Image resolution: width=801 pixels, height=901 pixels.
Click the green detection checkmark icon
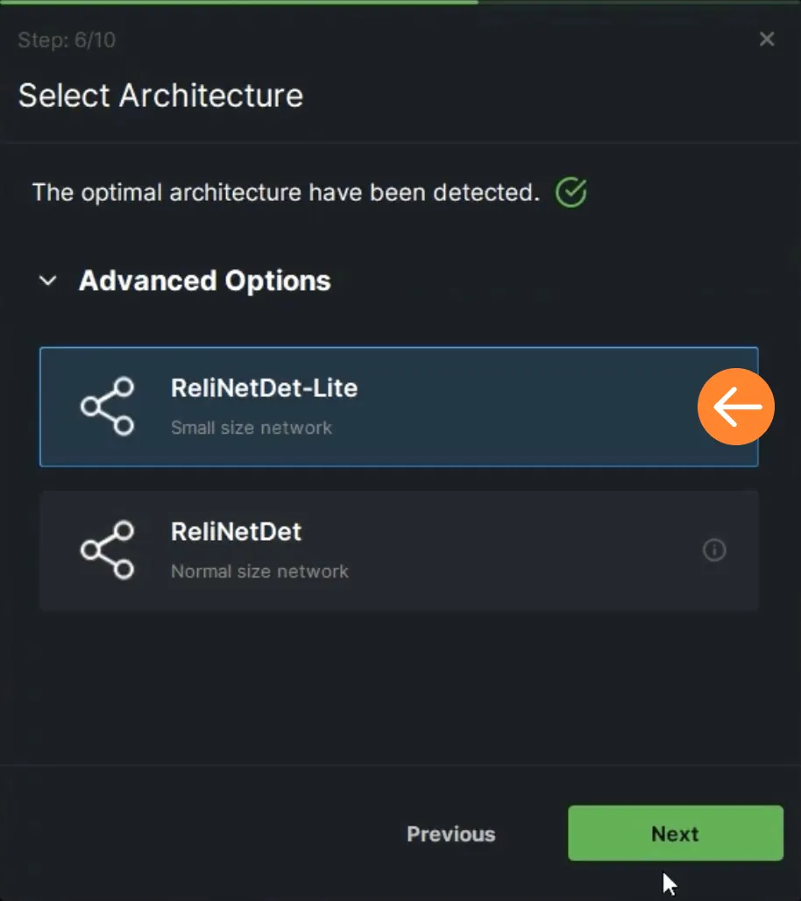coord(571,192)
